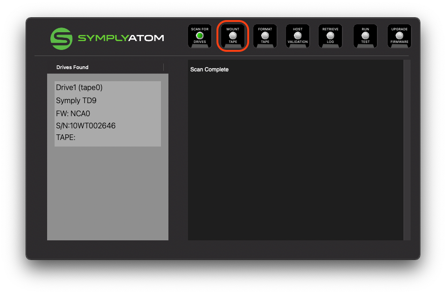Click the Symply TD9 model line
Viewport: 446px width, 294px height.
click(76, 100)
